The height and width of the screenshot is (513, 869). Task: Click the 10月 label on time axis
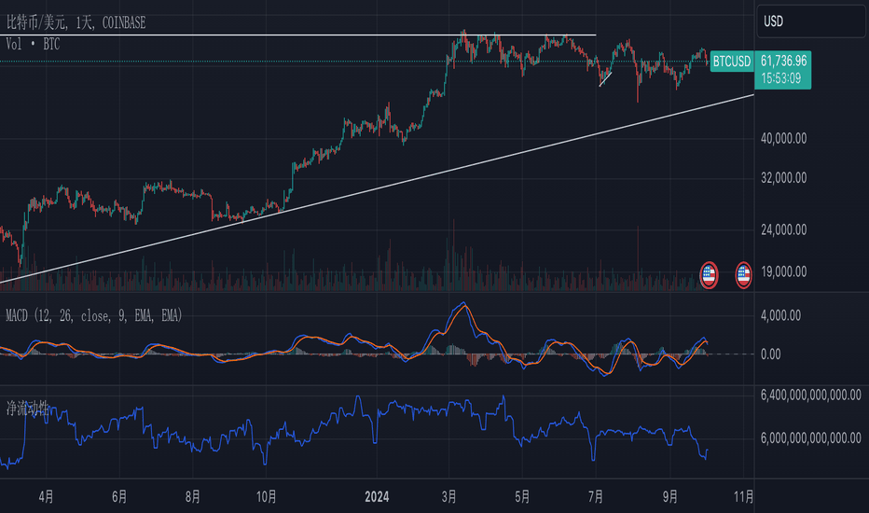(266, 496)
